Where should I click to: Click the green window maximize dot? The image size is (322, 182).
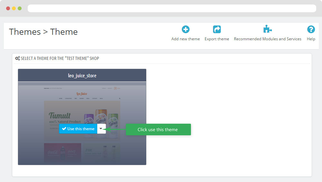[x=20, y=8]
